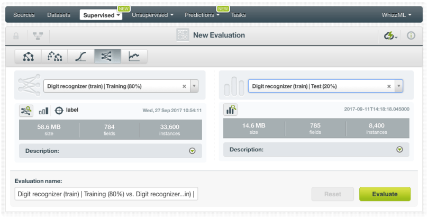Click the green deepnet icon under the model selector

pos(26,111)
